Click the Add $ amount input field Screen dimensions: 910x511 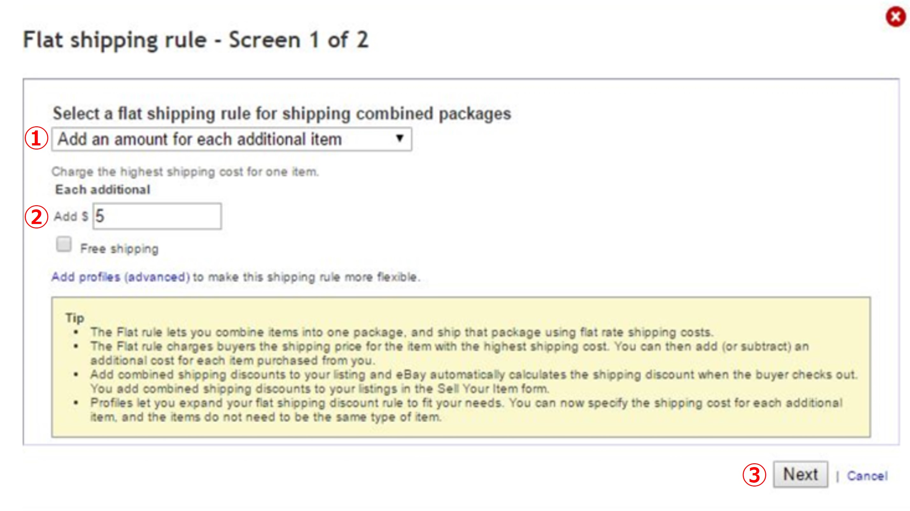pos(157,216)
